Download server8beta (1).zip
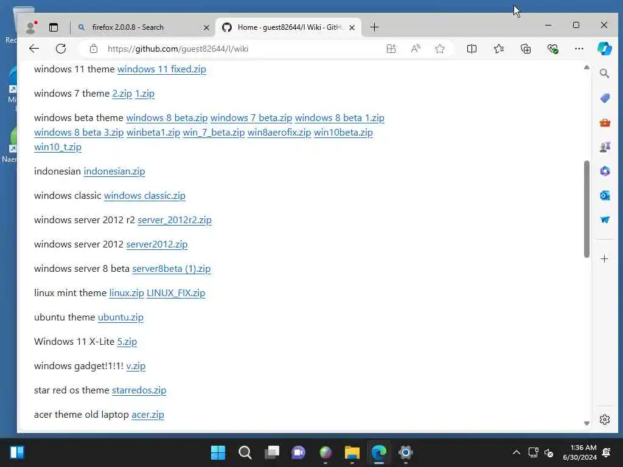This screenshot has width=623, height=467. point(171,269)
